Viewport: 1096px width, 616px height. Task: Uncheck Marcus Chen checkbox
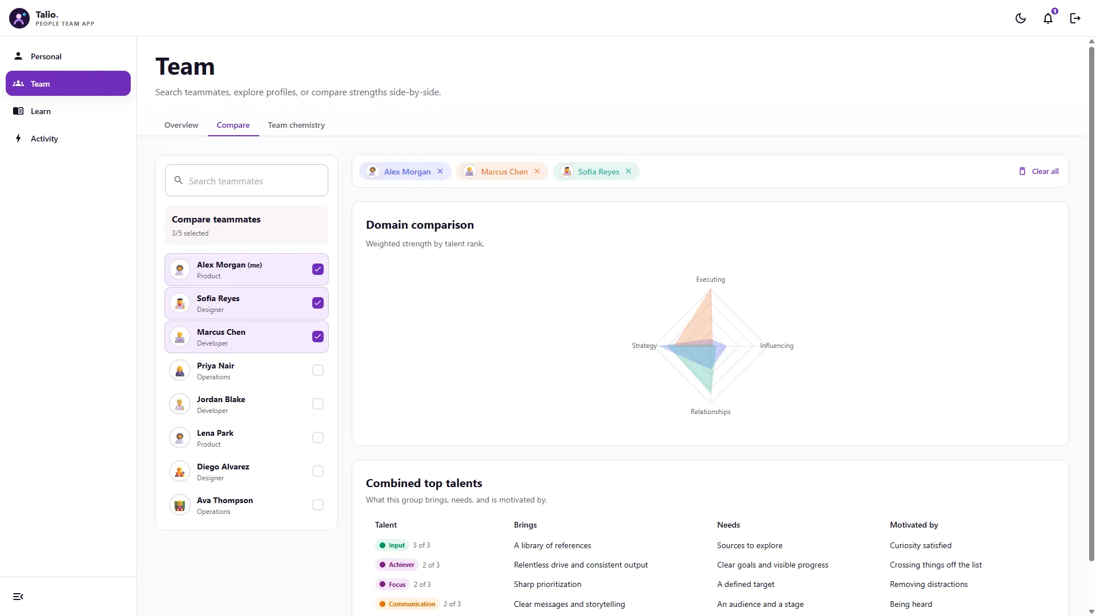(x=318, y=337)
